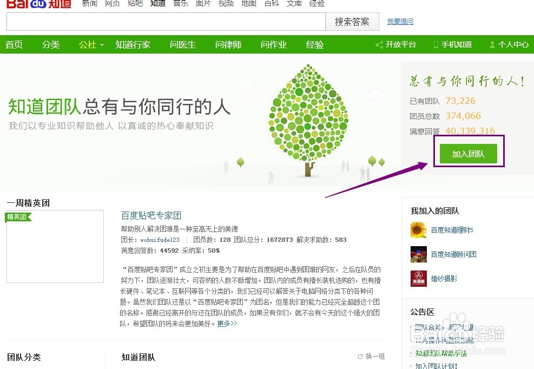
Task: Click the 换一组 refresh icon
Action: pos(360,357)
